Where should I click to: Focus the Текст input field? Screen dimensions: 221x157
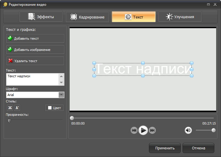pyautogui.click(x=32, y=79)
